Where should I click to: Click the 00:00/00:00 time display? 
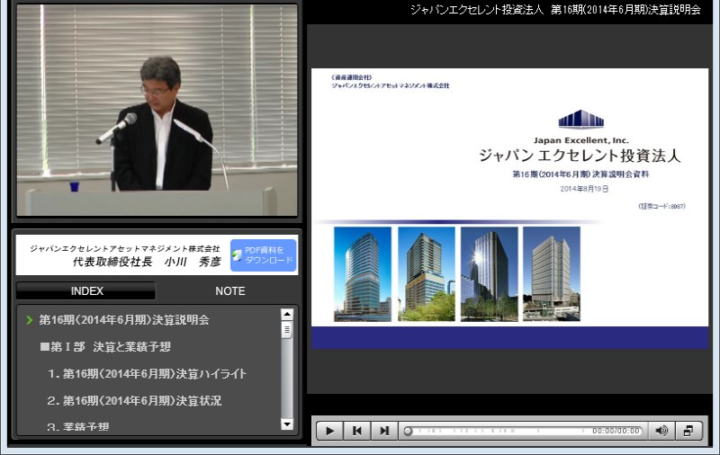tap(616, 431)
